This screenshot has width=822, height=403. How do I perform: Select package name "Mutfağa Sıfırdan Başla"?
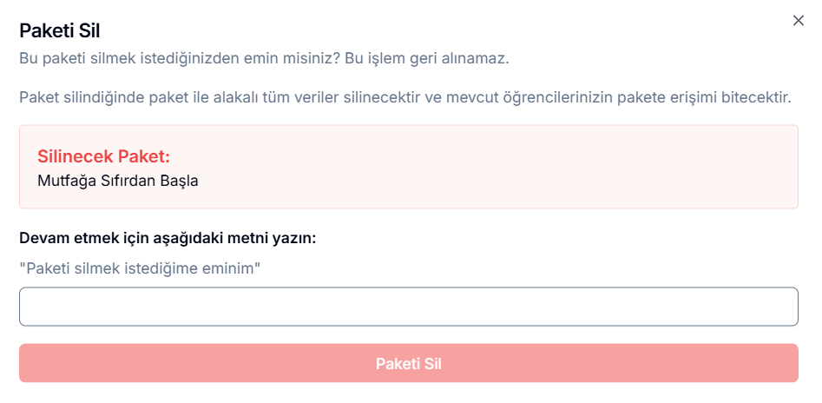pos(118,182)
